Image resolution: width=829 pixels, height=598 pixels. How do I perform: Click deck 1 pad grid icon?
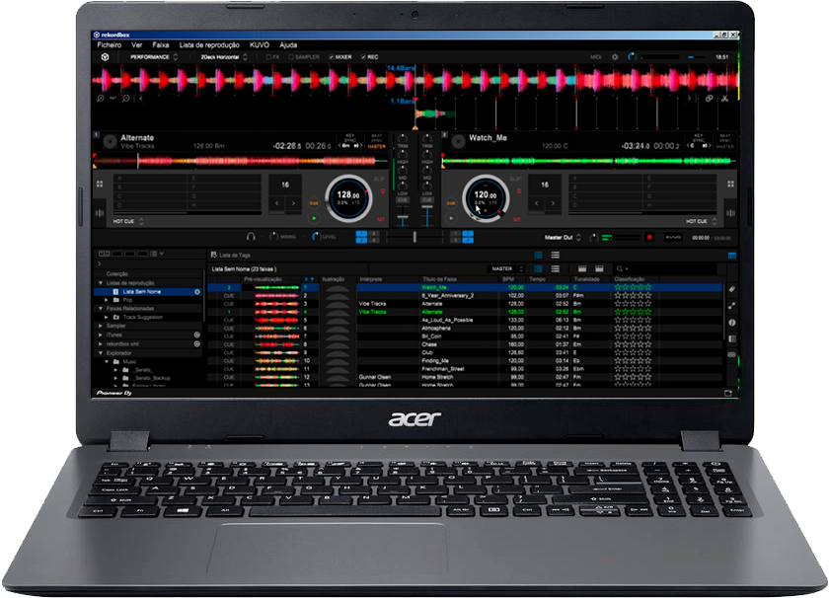[x=100, y=184]
